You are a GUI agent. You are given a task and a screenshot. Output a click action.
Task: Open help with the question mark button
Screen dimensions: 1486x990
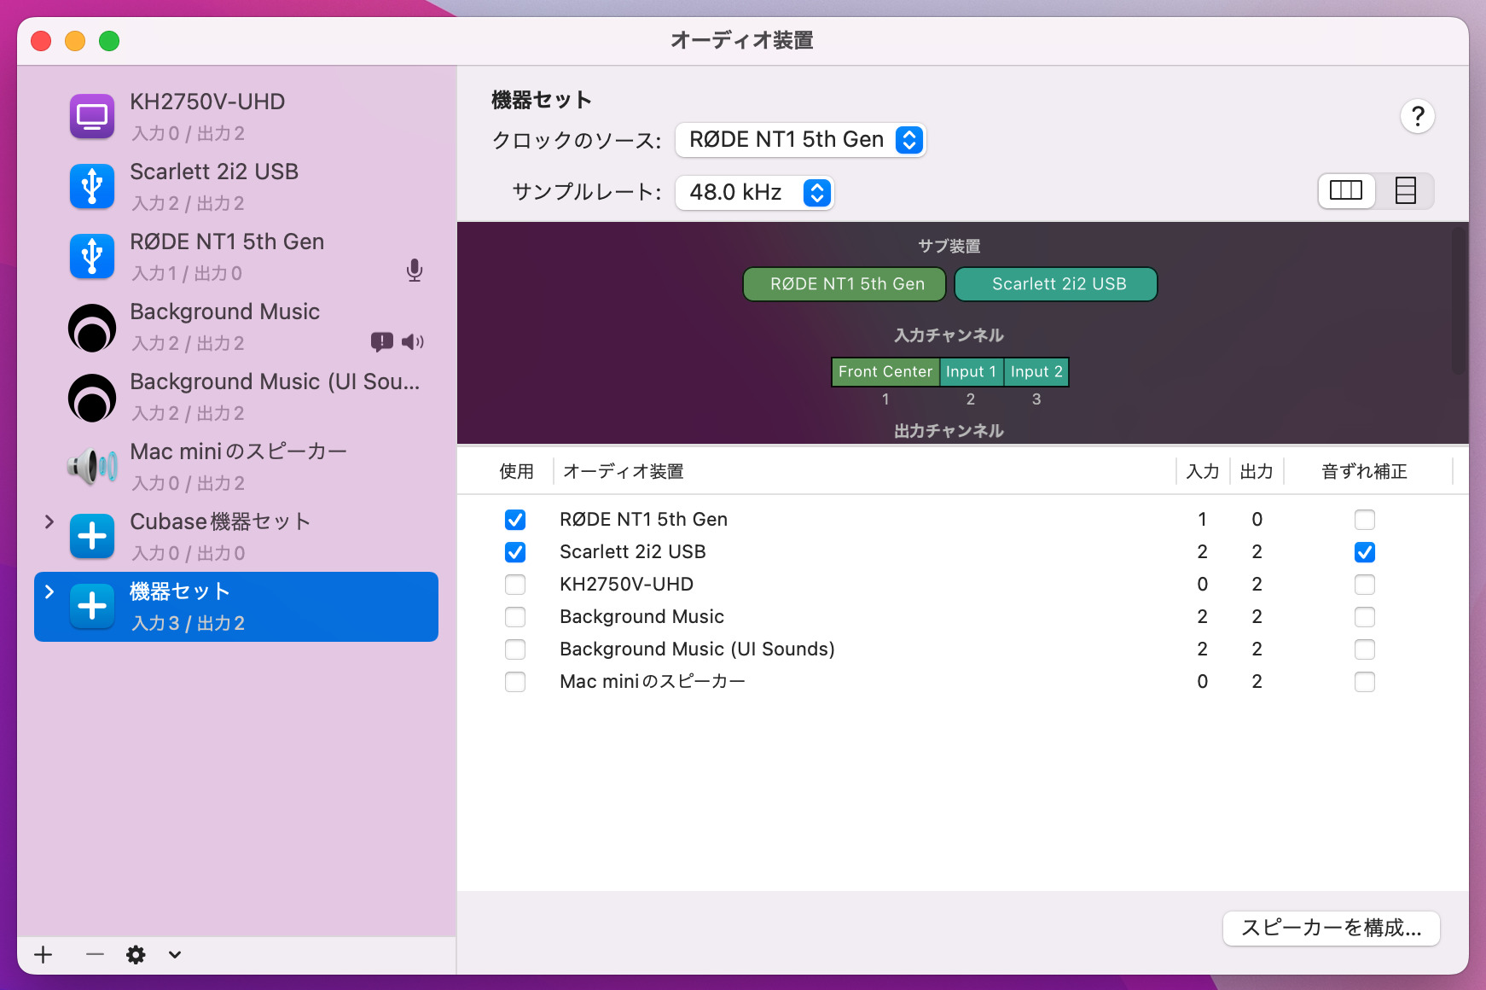[x=1418, y=116]
